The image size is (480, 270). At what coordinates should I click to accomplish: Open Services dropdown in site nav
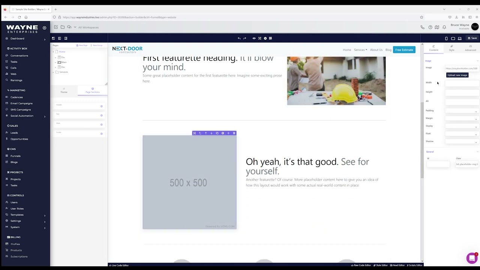(360, 50)
